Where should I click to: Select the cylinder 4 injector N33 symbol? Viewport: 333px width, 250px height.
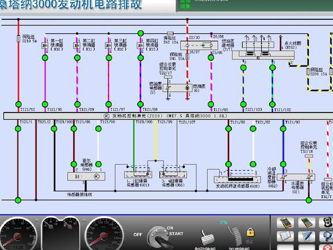(141, 45)
